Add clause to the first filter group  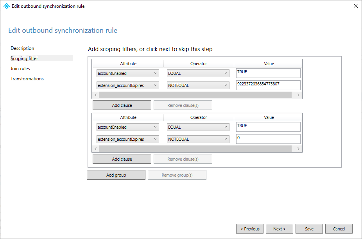coord(122,105)
